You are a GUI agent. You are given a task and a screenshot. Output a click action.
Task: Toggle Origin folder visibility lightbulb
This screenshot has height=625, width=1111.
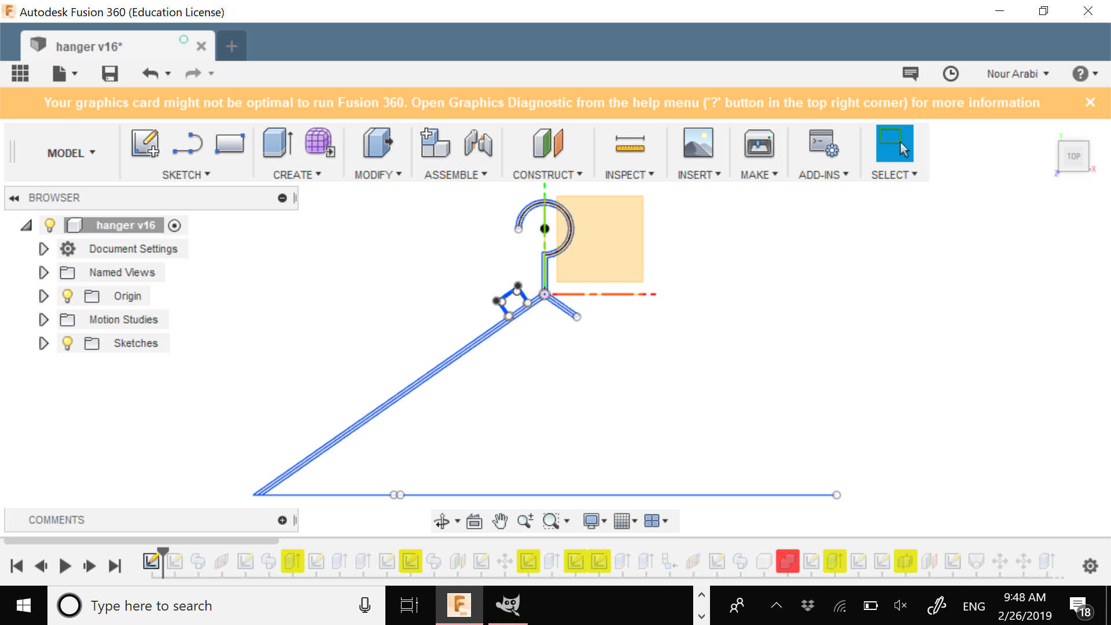[x=67, y=296]
